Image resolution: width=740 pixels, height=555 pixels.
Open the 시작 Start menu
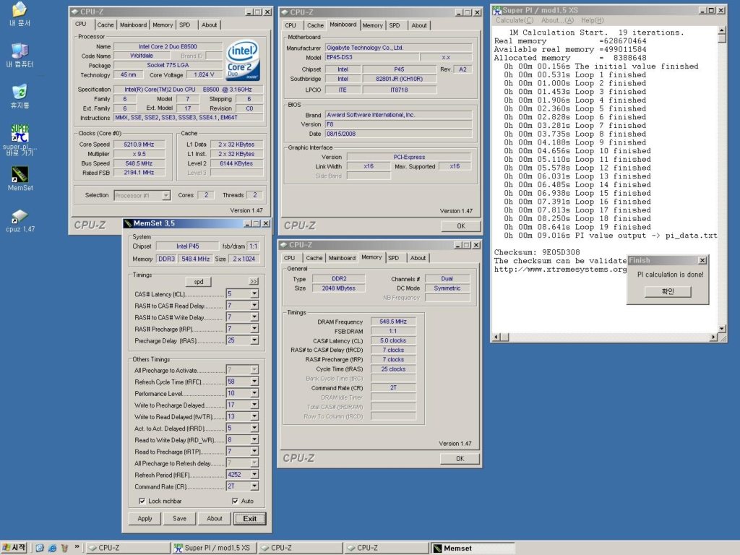(x=14, y=548)
